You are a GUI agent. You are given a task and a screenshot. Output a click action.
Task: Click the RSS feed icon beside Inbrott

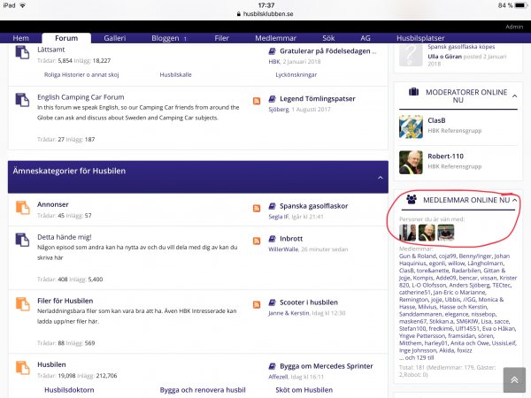coord(258,241)
